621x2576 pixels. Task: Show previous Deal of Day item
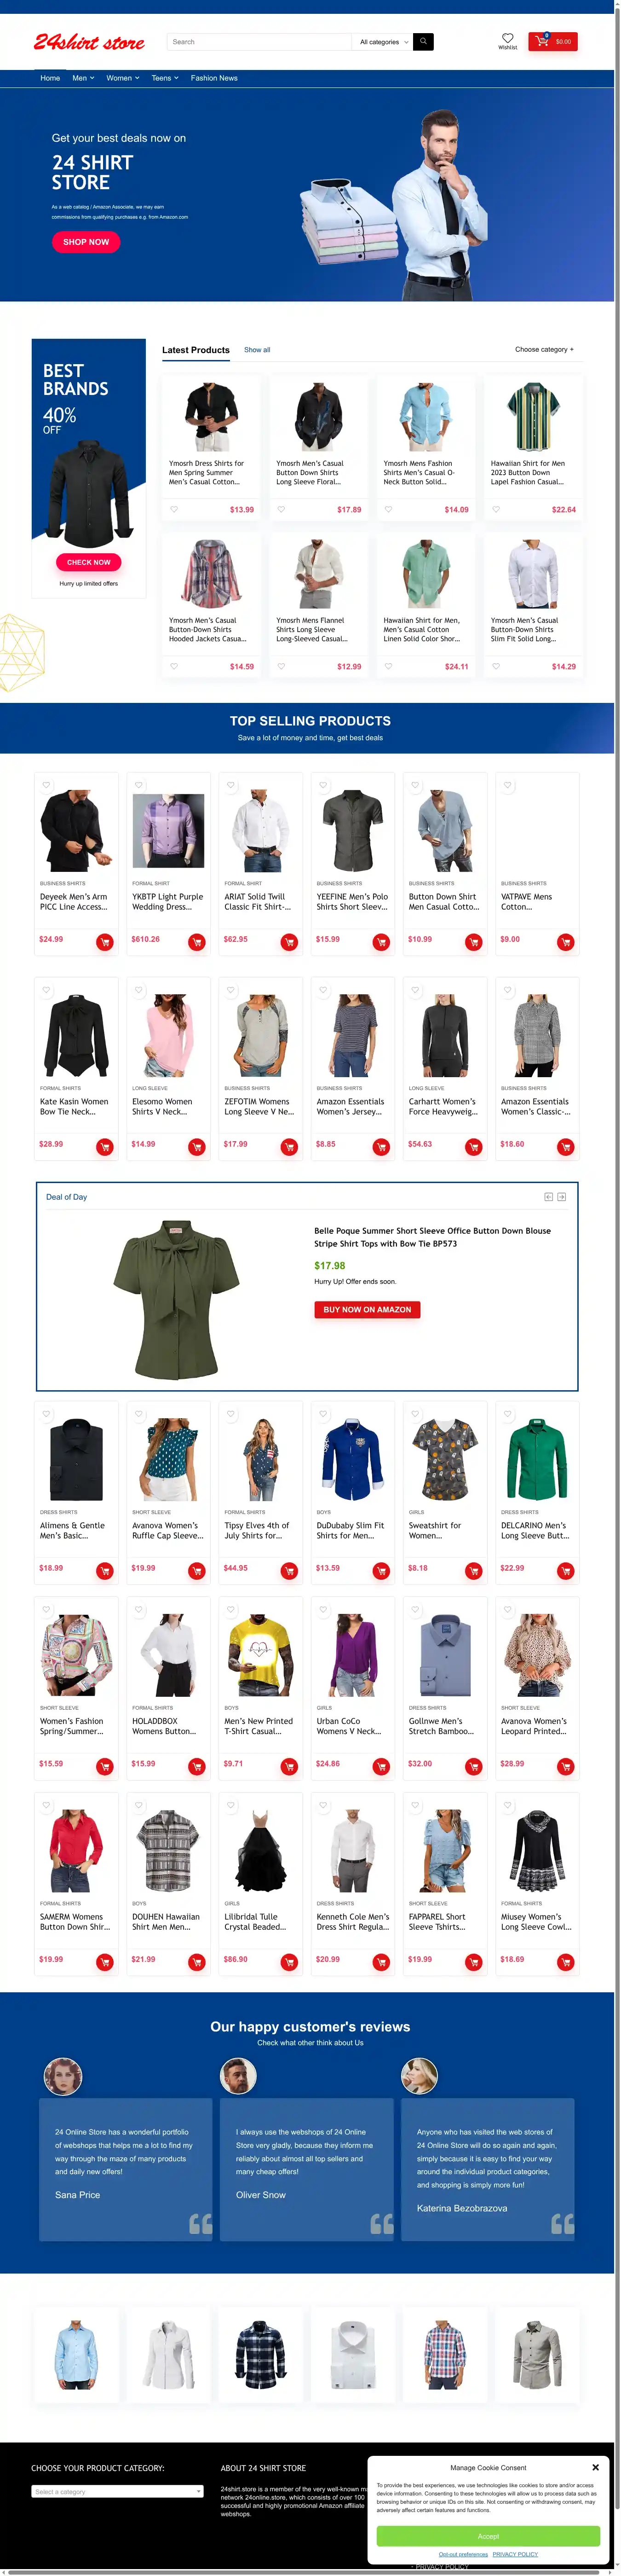click(x=548, y=1197)
